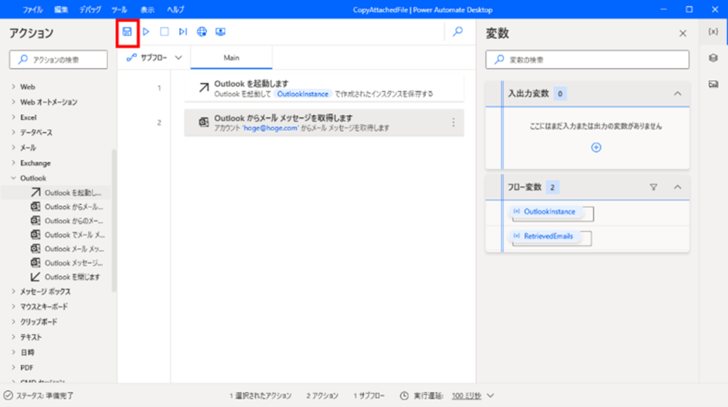
Task: Open the ヘルプ menu
Action: point(176,10)
